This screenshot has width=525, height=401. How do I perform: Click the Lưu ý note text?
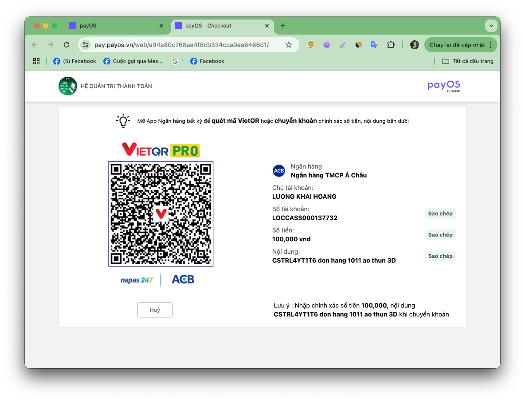[x=361, y=310]
